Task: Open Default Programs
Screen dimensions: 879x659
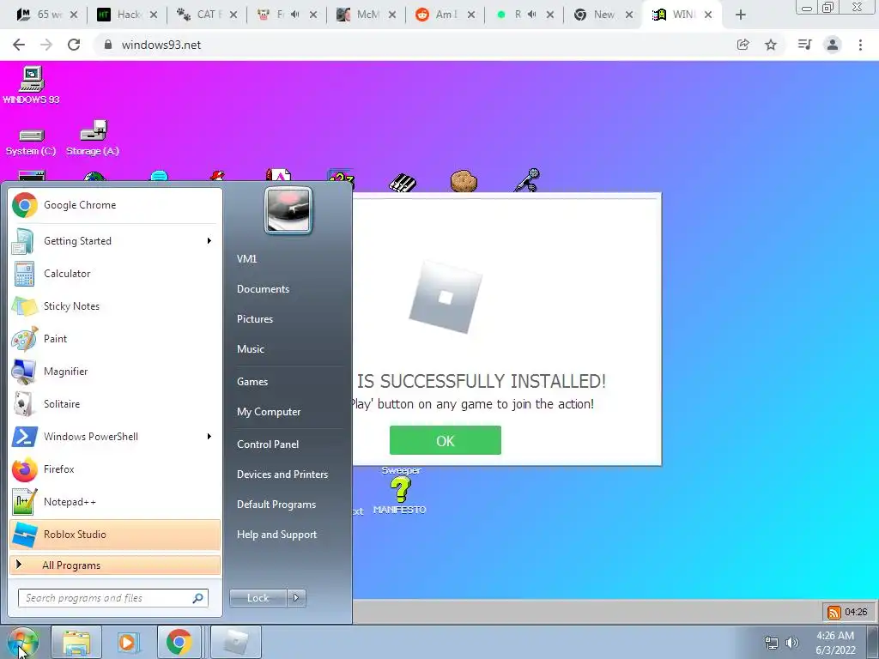Action: point(276,505)
